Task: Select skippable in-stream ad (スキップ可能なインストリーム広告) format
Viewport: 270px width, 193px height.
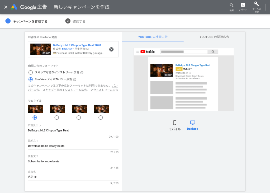Action: pos(31,72)
